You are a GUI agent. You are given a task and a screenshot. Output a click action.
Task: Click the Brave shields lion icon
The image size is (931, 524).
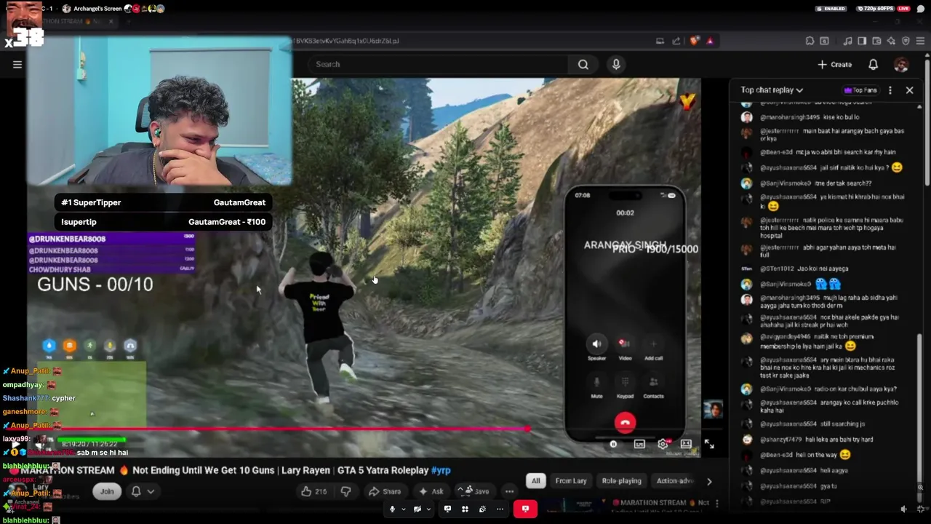[694, 41]
